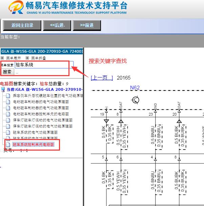Click the 总数量: 9 result count text
This screenshot has height=206, width=204.
click(x=58, y=84)
